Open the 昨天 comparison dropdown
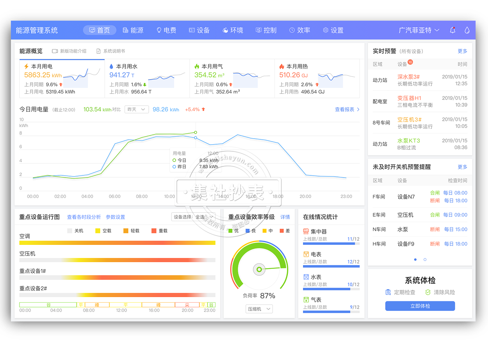The height and width of the screenshot is (353, 488). pyautogui.click(x=136, y=109)
